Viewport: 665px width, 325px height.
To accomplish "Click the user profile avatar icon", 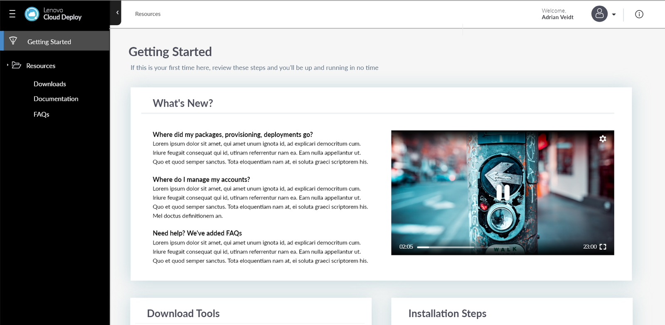I will click(599, 14).
